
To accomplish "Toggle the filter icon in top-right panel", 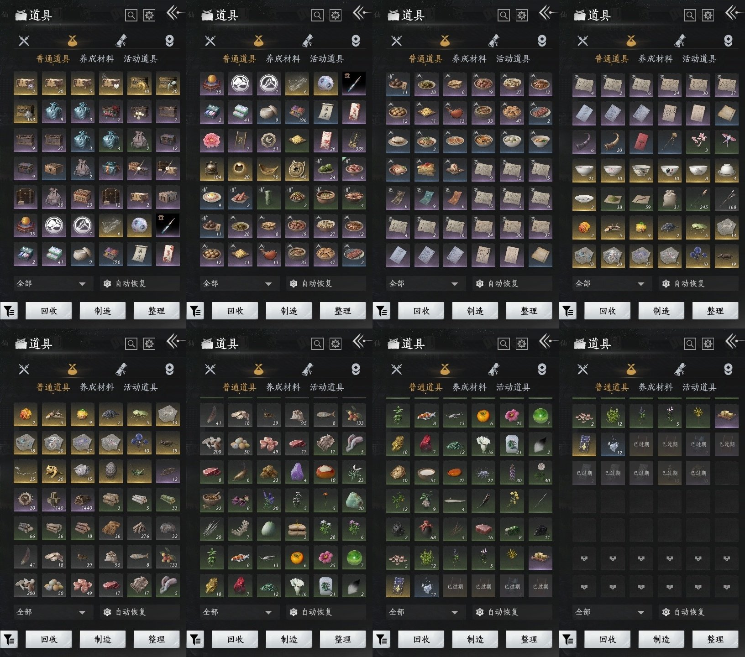I will tap(568, 311).
